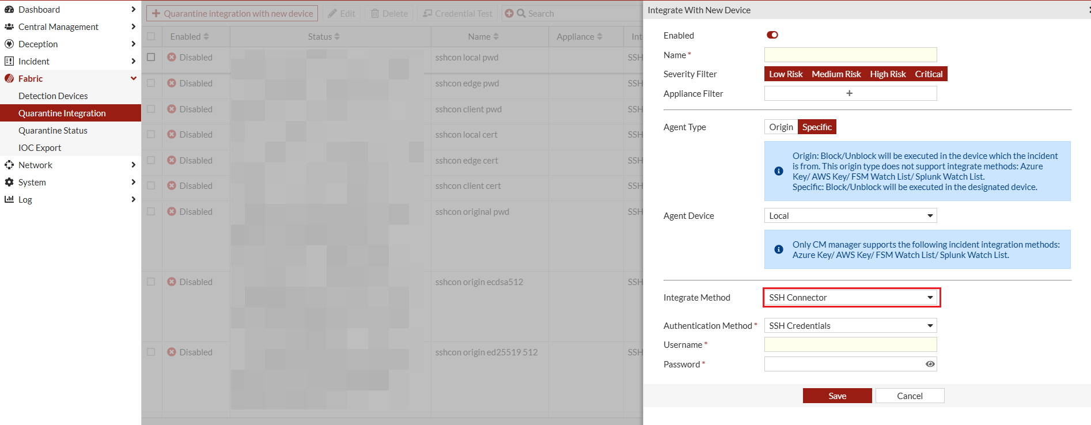Toggle the Enabled switch off
Screen dimensions: 1091x425
point(772,35)
